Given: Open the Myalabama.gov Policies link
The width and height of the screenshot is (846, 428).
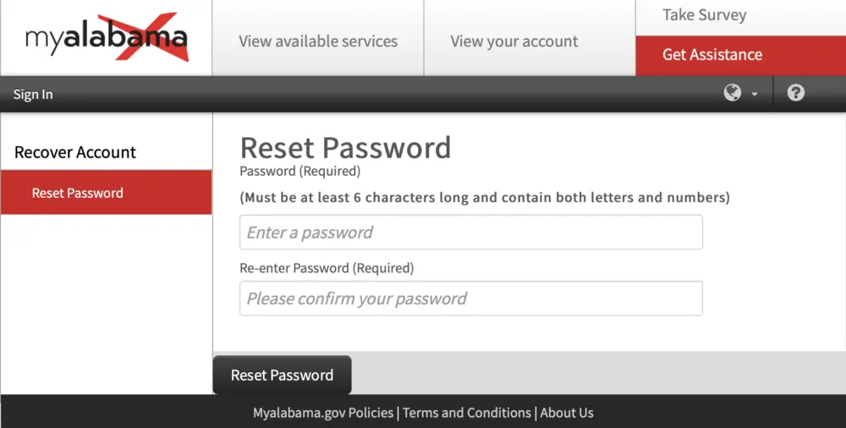Looking at the screenshot, I should point(323,413).
